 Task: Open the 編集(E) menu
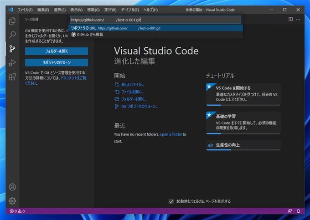tap(43, 10)
